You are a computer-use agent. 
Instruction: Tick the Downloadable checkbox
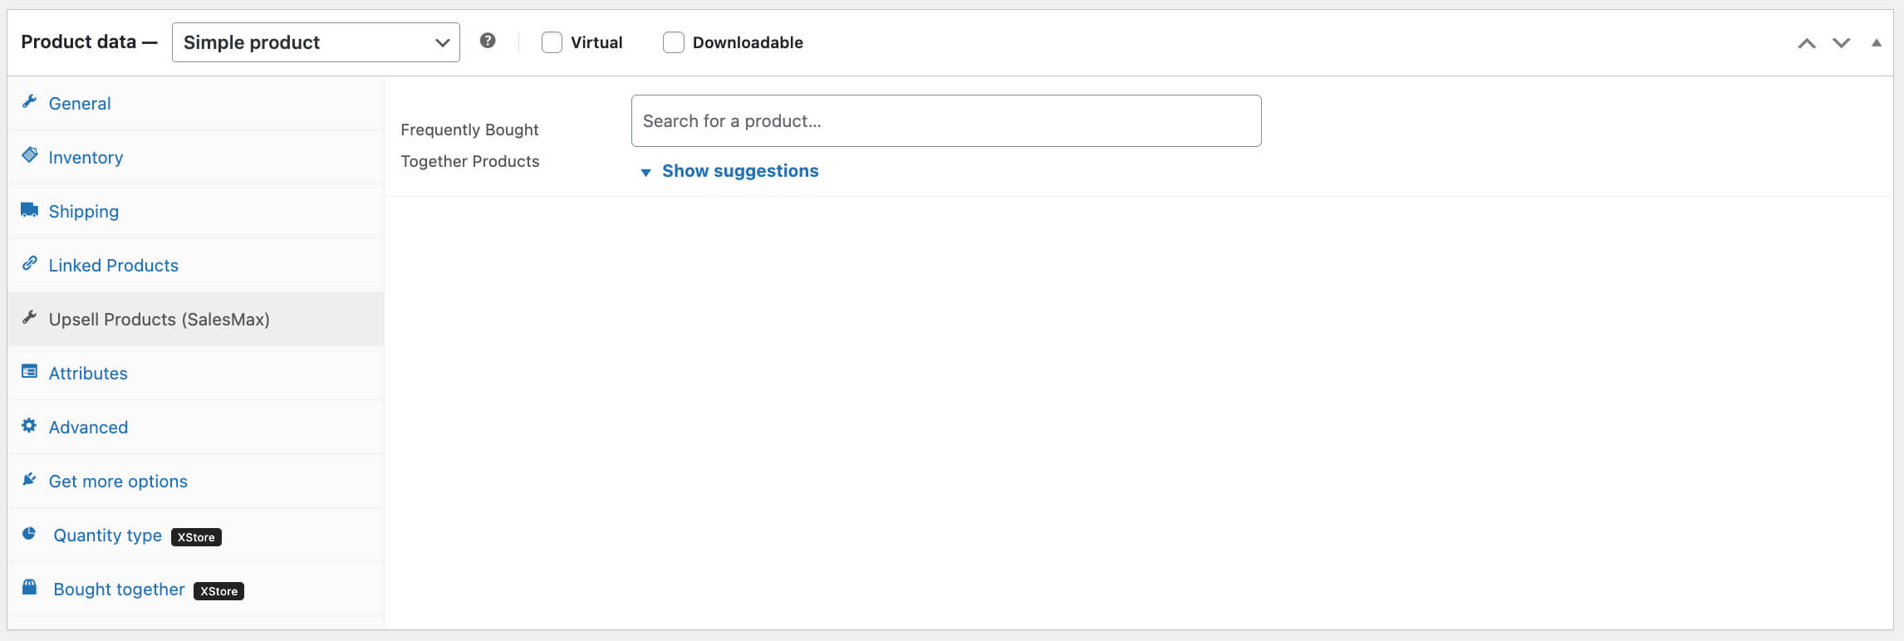pos(674,42)
